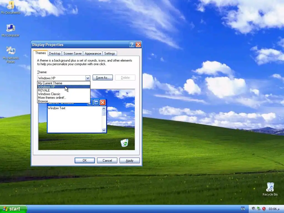
Task: Click the Theme combo box showing Windows XP
Action: tap(64, 78)
